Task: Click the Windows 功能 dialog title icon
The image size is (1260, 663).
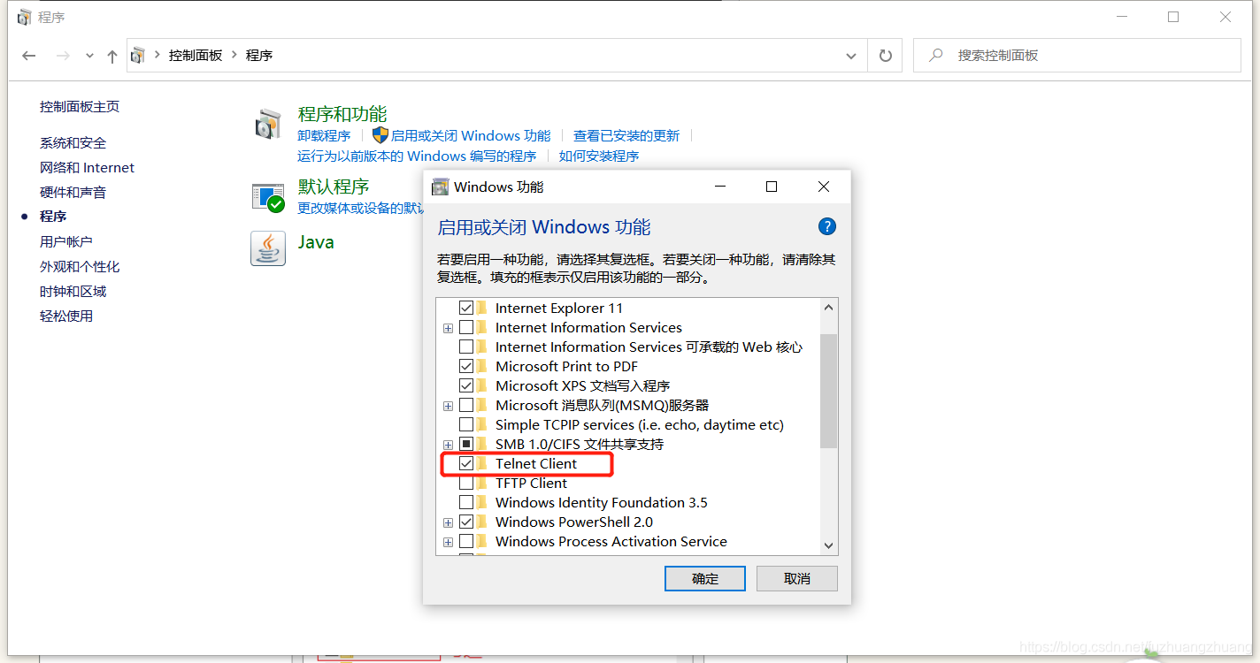Action: pos(440,187)
